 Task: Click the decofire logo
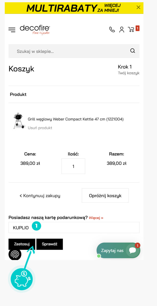pos(35,29)
